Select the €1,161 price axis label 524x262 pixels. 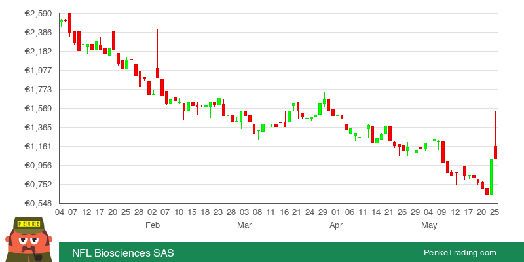[x=38, y=146]
